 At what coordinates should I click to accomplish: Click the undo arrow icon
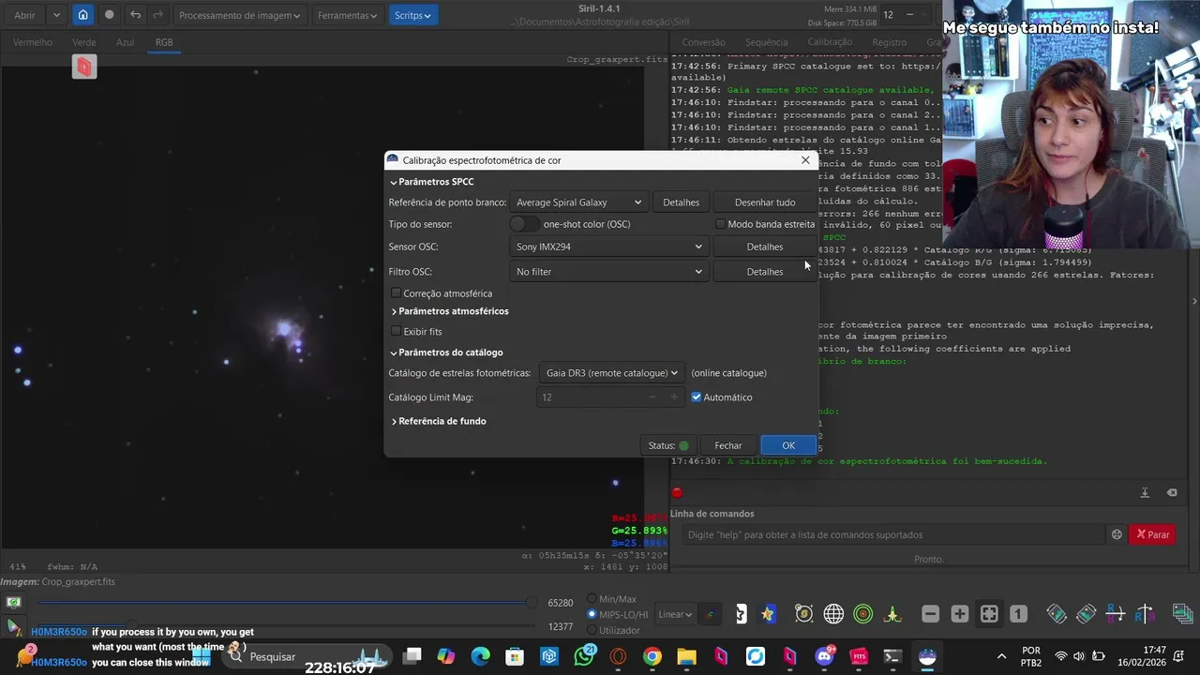click(x=135, y=15)
